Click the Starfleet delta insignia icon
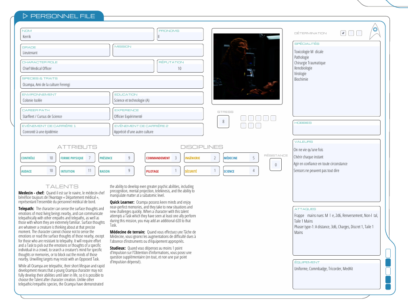This screenshot has height=300, width=408. tap(375, 31)
